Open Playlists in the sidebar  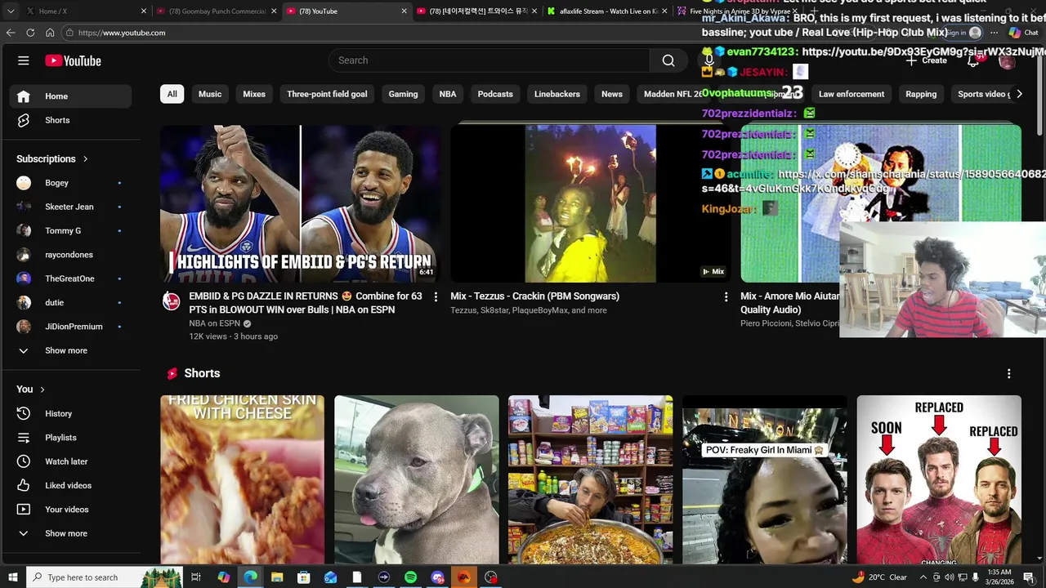click(70, 438)
